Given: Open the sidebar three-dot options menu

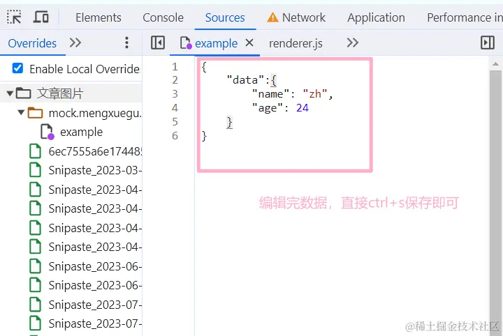Looking at the screenshot, I should (126, 43).
